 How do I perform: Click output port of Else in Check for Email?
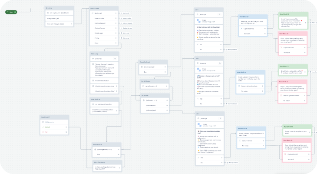pos(165,72)
